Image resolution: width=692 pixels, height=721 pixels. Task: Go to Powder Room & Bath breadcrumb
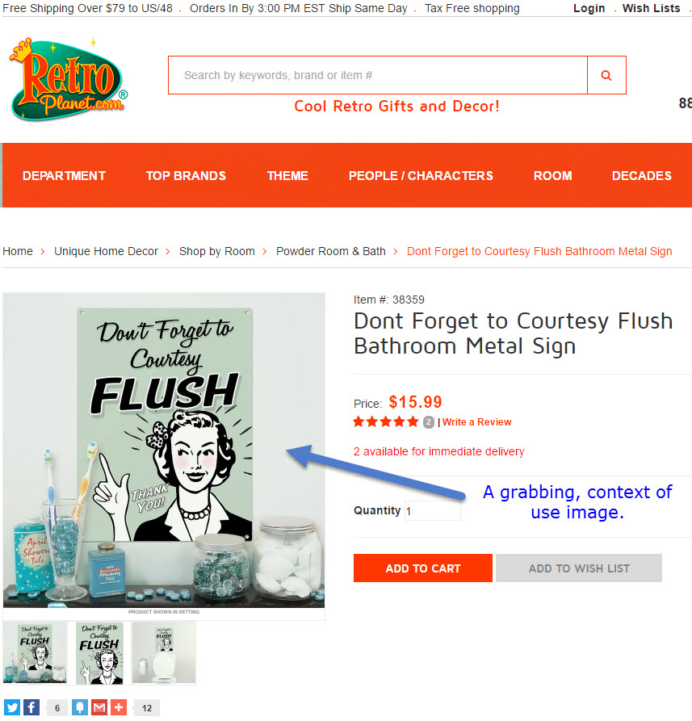click(330, 252)
